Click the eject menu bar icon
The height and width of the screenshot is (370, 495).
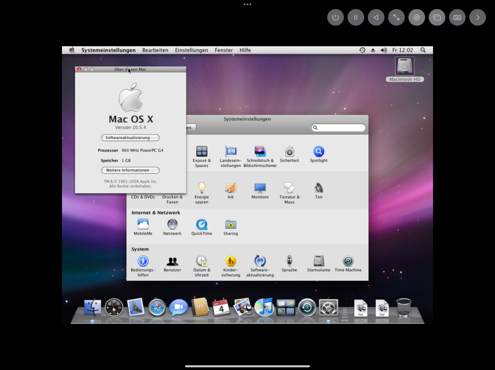[x=373, y=50]
